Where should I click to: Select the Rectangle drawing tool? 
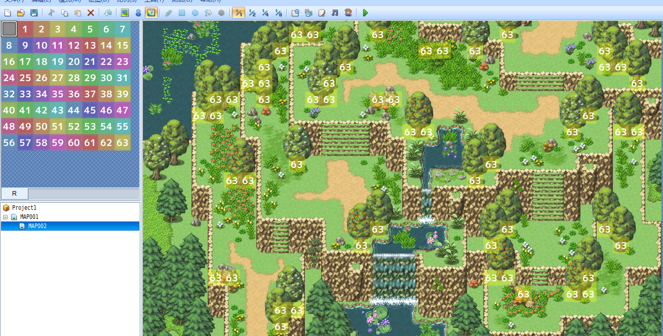tap(182, 13)
